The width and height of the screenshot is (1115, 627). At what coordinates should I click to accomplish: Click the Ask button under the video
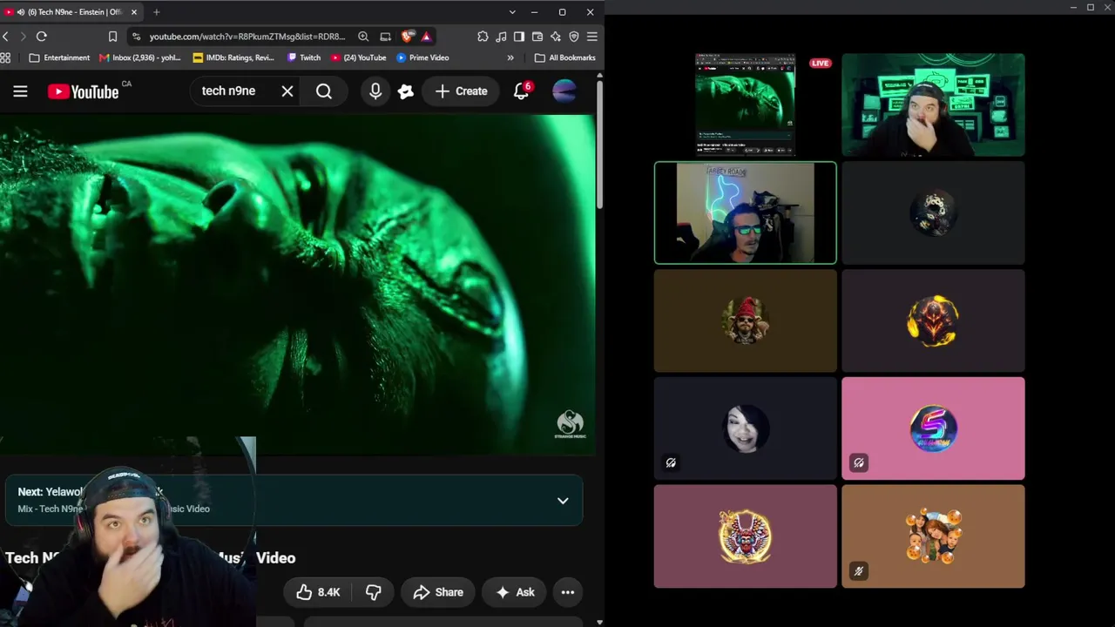515,592
